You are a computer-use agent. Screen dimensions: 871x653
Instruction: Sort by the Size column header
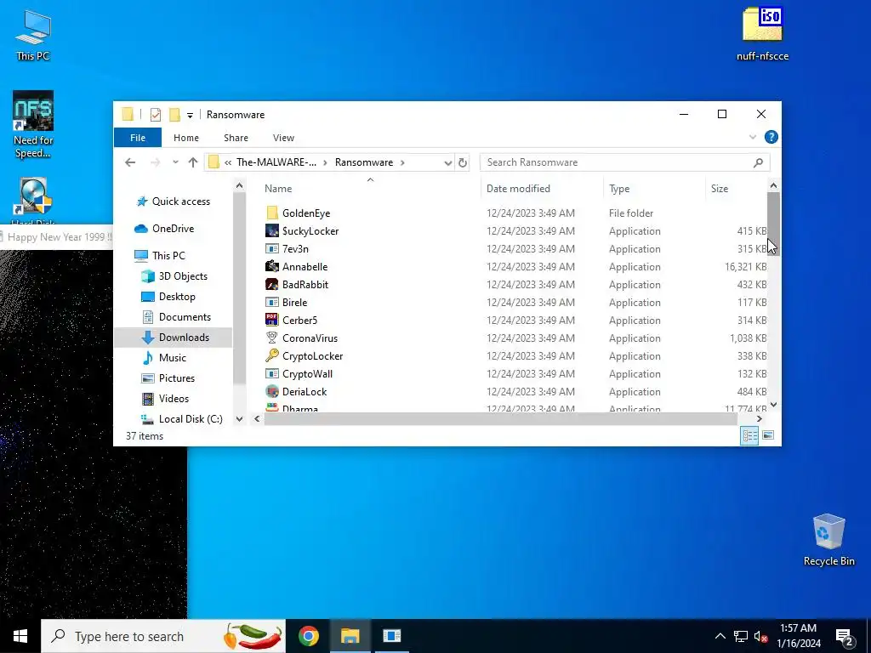pyautogui.click(x=736, y=188)
